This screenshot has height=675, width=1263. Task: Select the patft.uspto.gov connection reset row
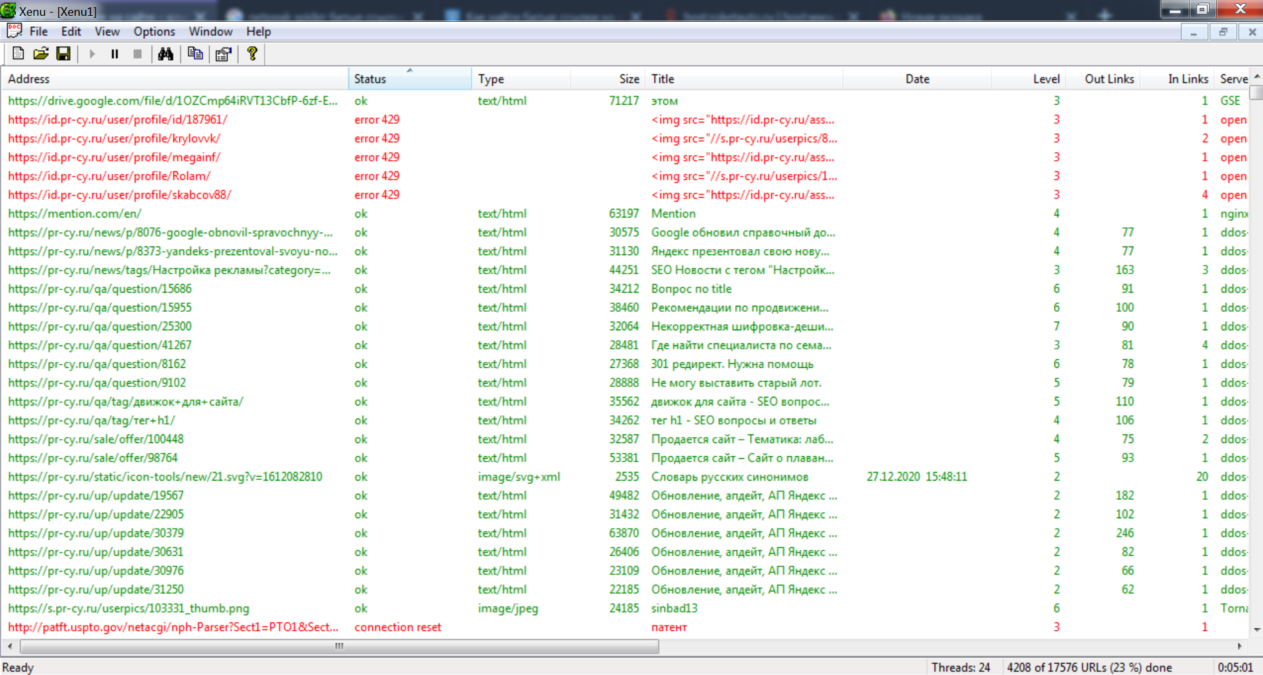173,627
